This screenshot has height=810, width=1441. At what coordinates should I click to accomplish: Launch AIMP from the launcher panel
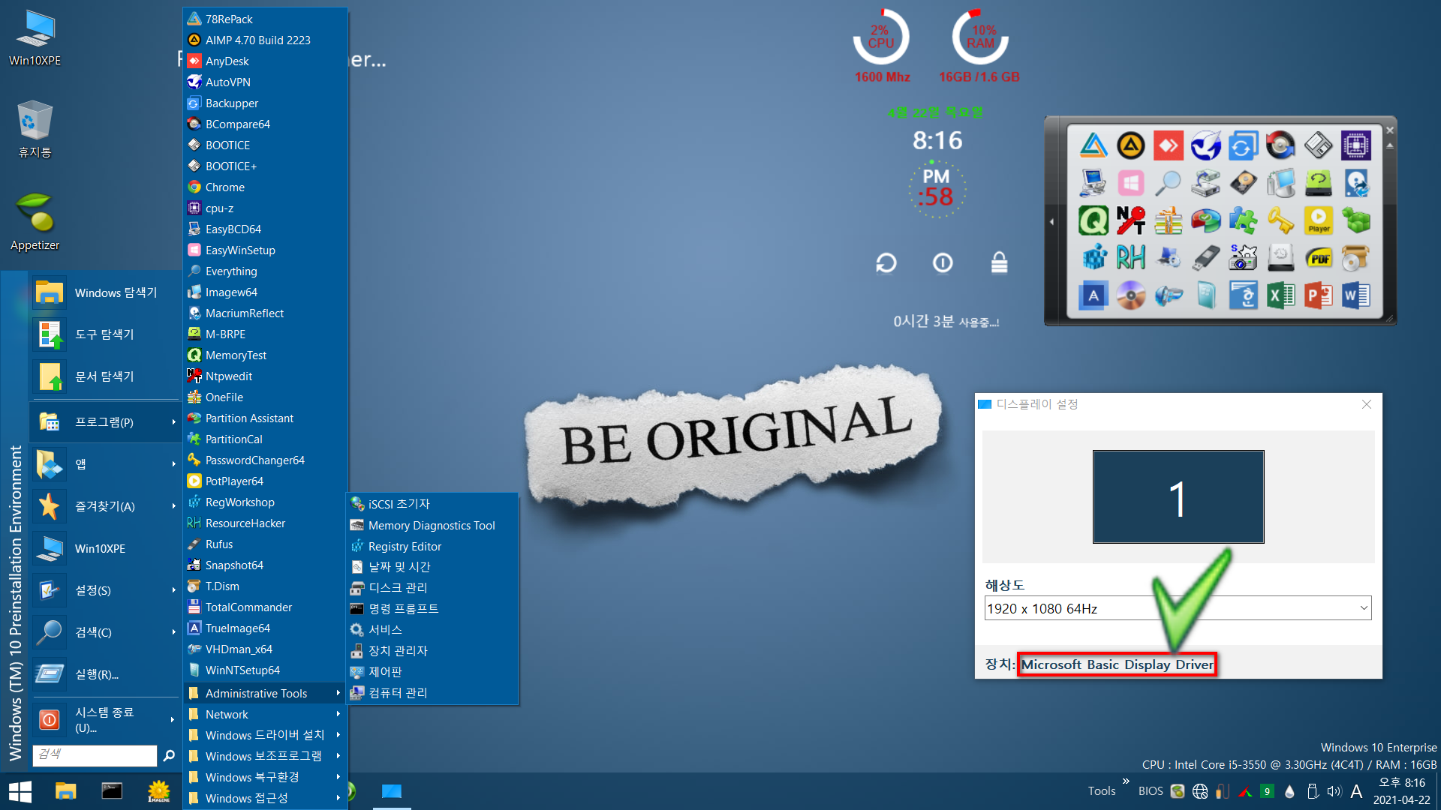1130,145
